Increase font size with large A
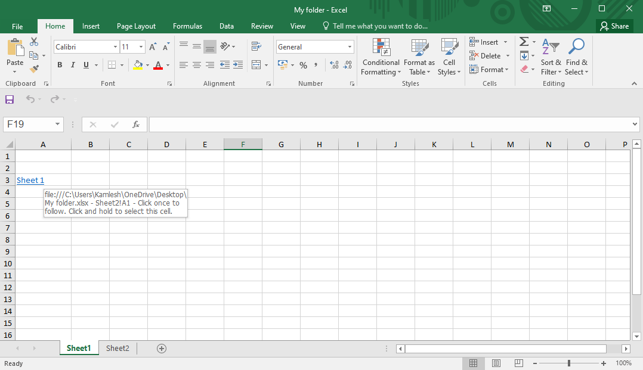 (x=153, y=46)
